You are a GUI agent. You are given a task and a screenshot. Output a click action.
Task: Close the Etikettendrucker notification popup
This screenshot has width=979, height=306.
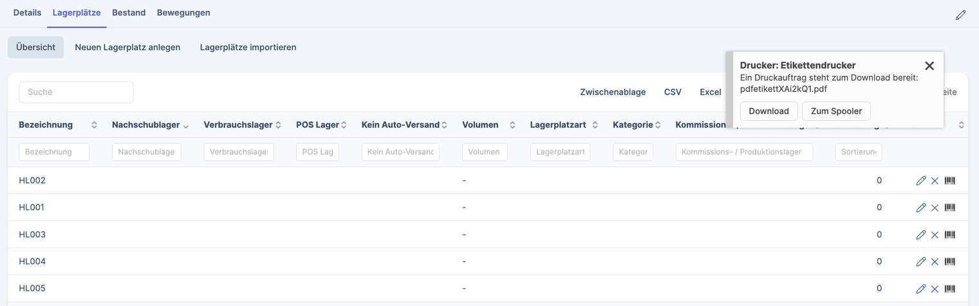pos(929,66)
